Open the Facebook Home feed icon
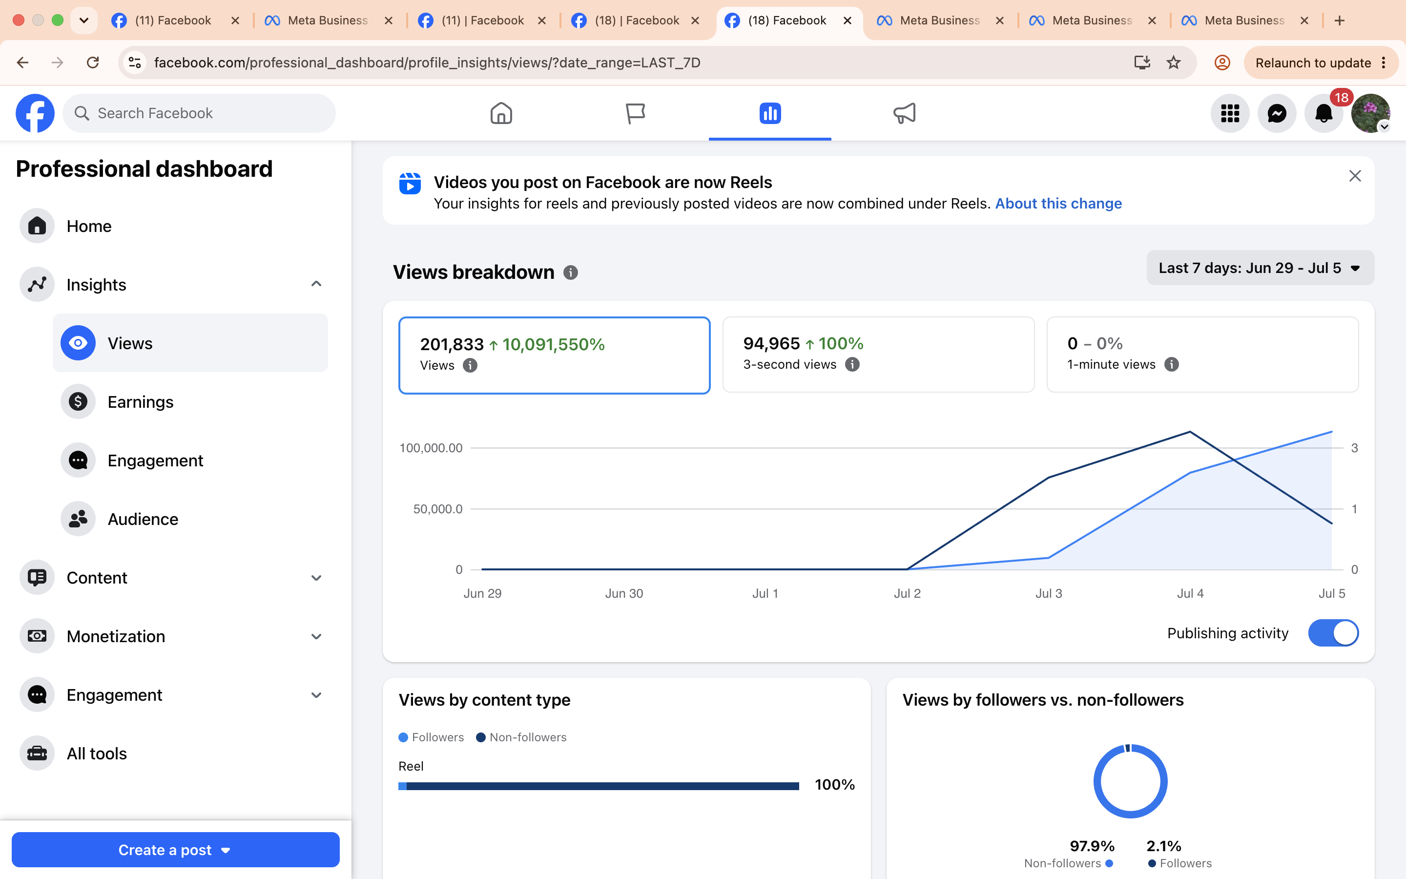Screen dimensions: 1406x879 tap(501, 113)
